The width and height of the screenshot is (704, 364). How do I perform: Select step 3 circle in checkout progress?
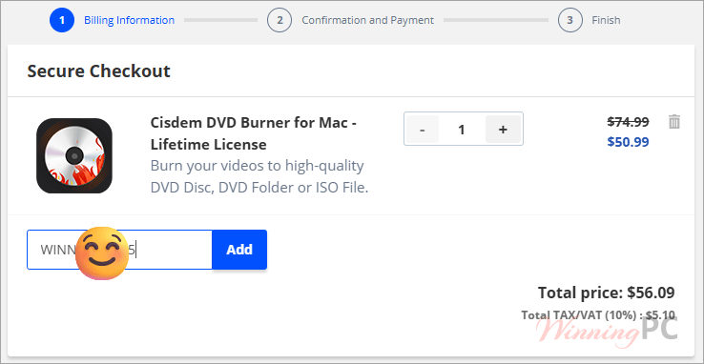(x=570, y=20)
